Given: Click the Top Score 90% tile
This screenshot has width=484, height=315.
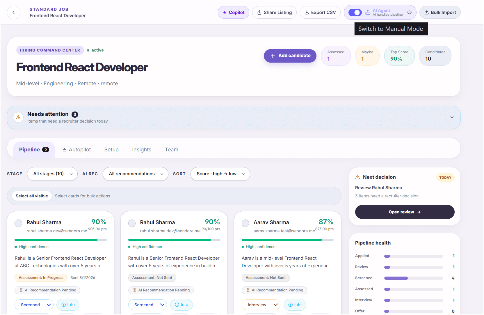Looking at the screenshot, I should [x=399, y=56].
